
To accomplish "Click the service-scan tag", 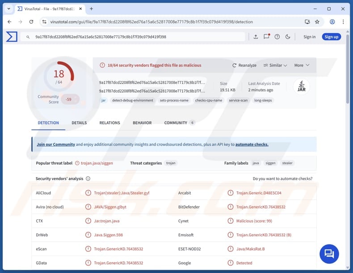I will (x=238, y=100).
